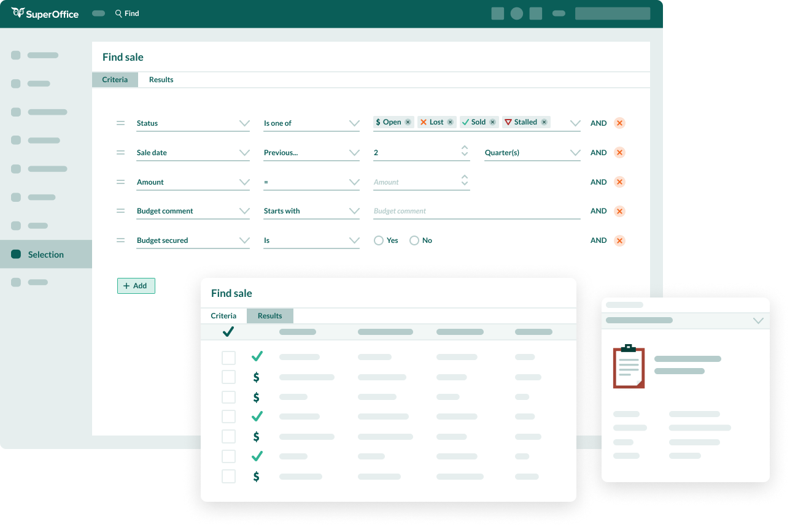Open the Amount field dropdown
Image resolution: width=798 pixels, height=530 pixels.
(x=193, y=182)
